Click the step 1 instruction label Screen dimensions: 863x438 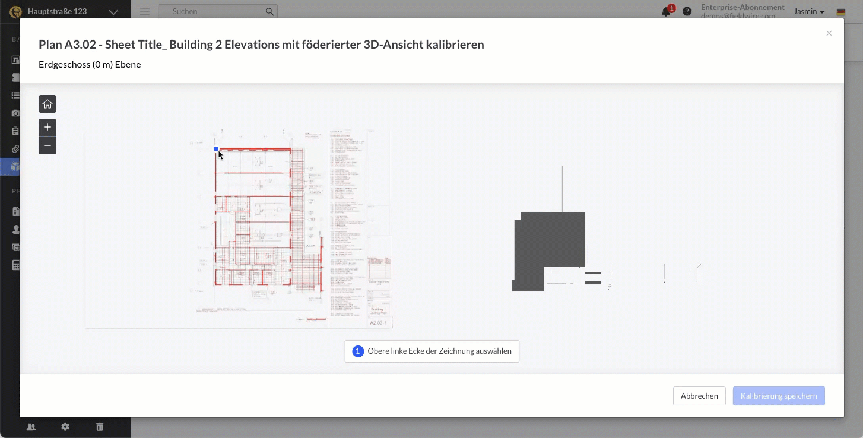point(432,351)
